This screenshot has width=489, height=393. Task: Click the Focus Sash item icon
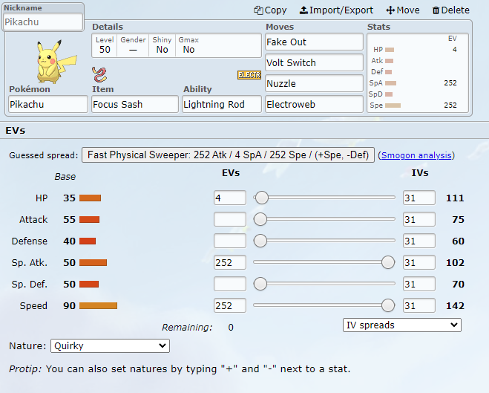pos(99,74)
